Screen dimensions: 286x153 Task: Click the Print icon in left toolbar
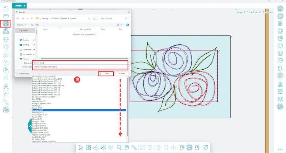coord(6,31)
